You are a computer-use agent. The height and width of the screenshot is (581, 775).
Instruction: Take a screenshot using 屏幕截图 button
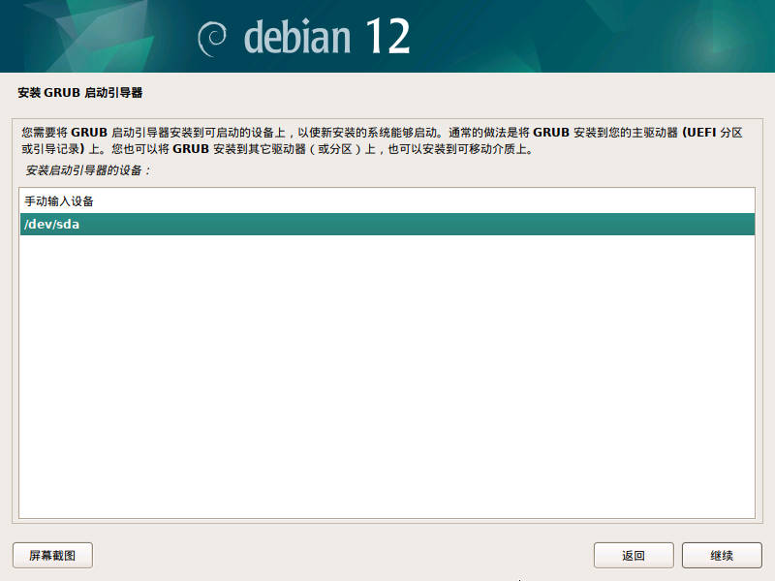52,555
